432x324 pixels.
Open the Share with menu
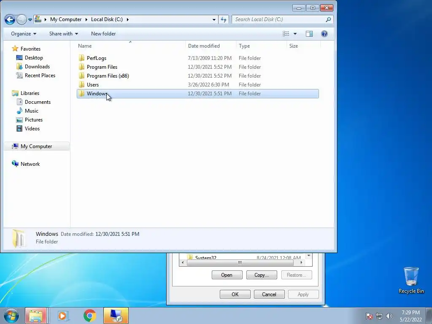click(x=64, y=34)
